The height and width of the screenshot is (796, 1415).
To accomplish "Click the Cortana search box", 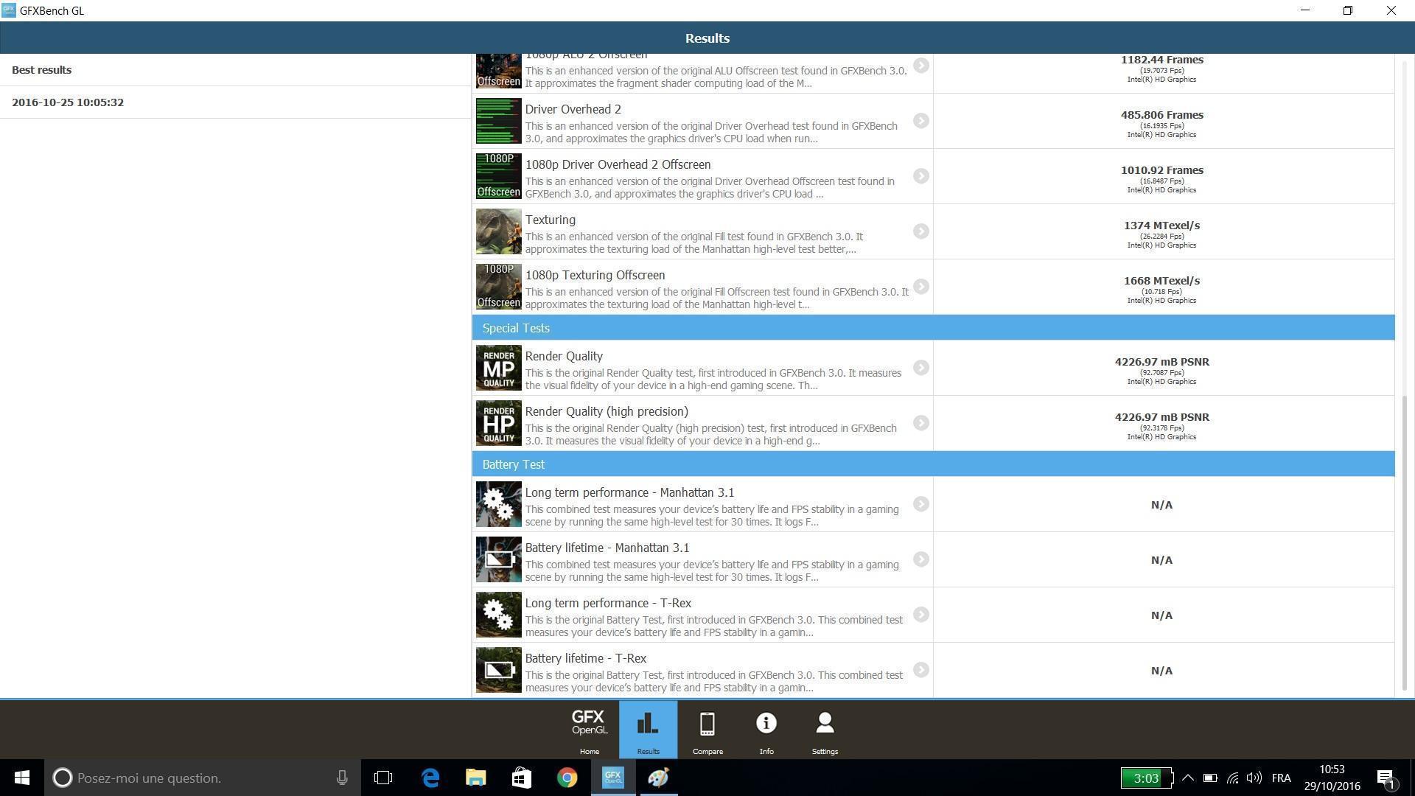I will coord(199,778).
